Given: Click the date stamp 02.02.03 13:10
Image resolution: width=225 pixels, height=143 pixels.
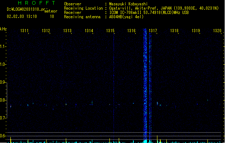Looking at the screenshot, I should click(22, 16).
